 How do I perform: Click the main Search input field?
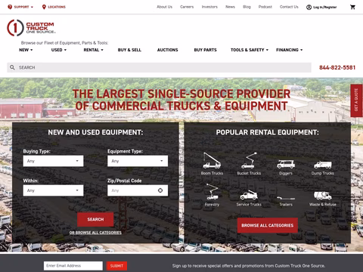tap(159, 67)
